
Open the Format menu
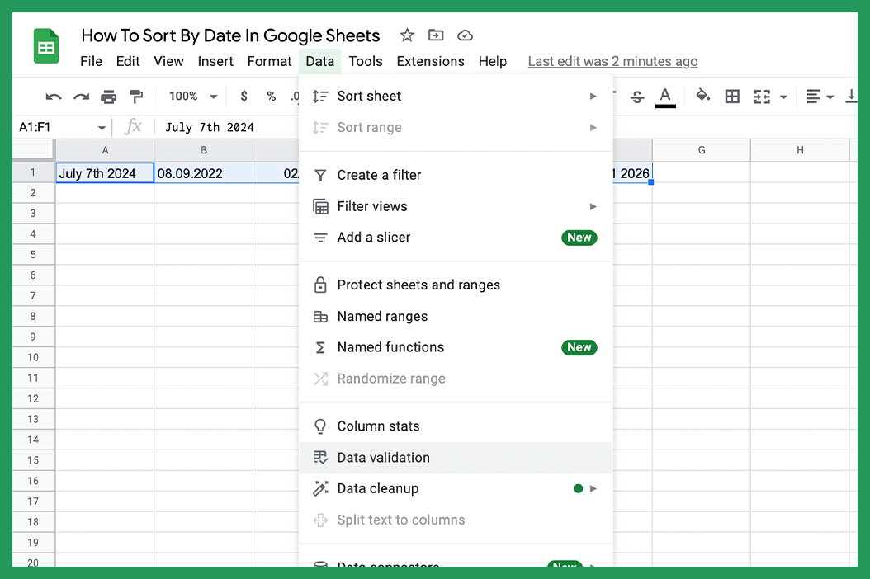click(x=269, y=61)
